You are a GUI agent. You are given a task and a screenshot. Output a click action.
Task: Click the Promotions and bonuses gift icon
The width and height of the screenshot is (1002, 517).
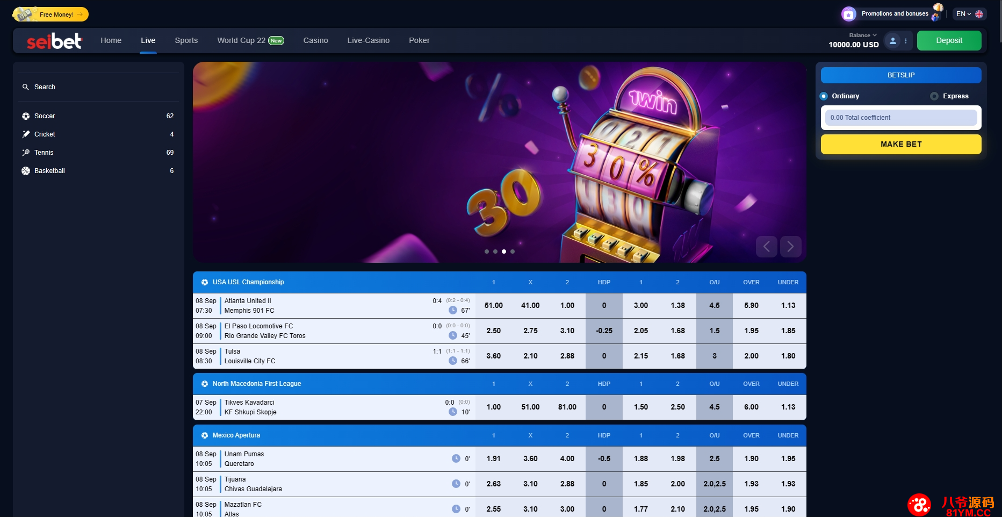[x=848, y=14]
